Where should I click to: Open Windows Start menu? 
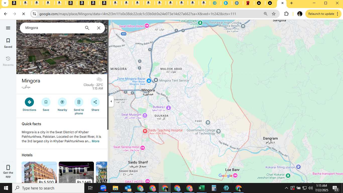coord(6,188)
